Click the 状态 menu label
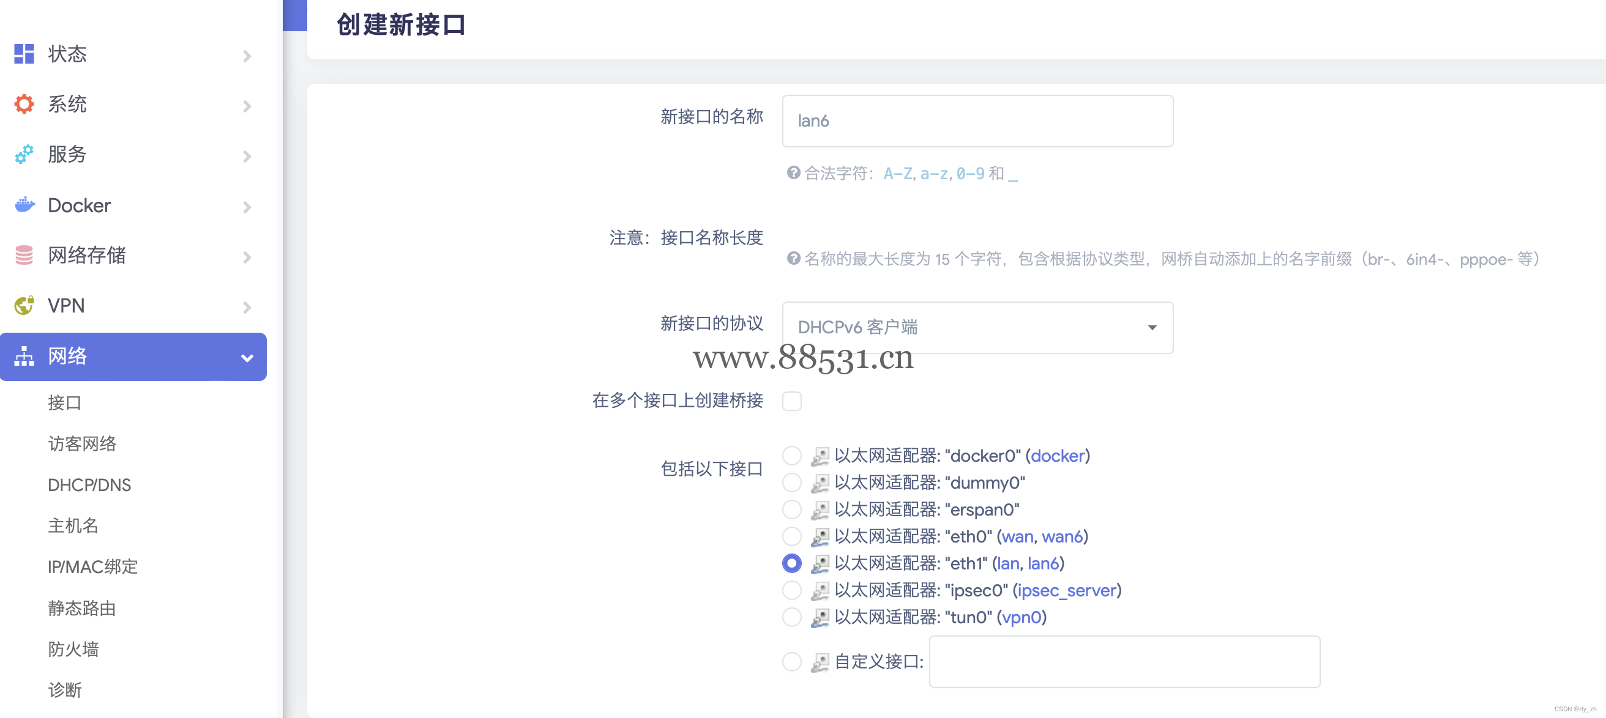The width and height of the screenshot is (1606, 718). [67, 54]
